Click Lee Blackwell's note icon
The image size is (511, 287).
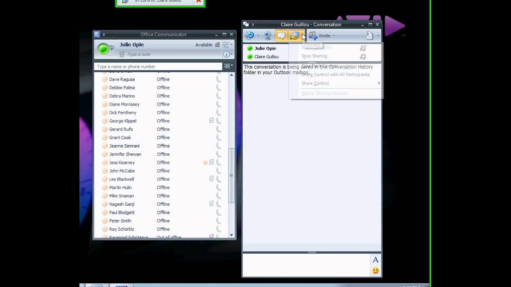coord(212,179)
